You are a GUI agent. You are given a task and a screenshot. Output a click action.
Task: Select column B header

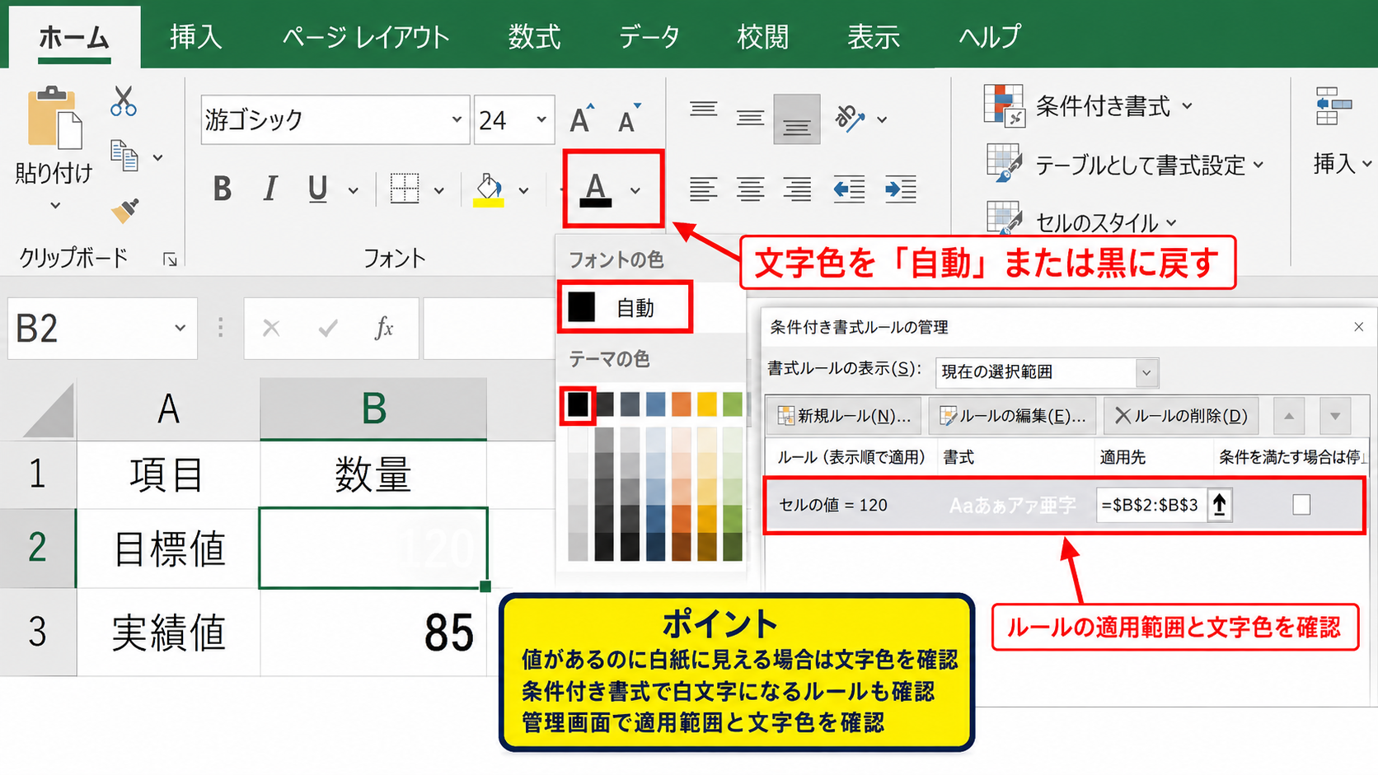tap(373, 409)
